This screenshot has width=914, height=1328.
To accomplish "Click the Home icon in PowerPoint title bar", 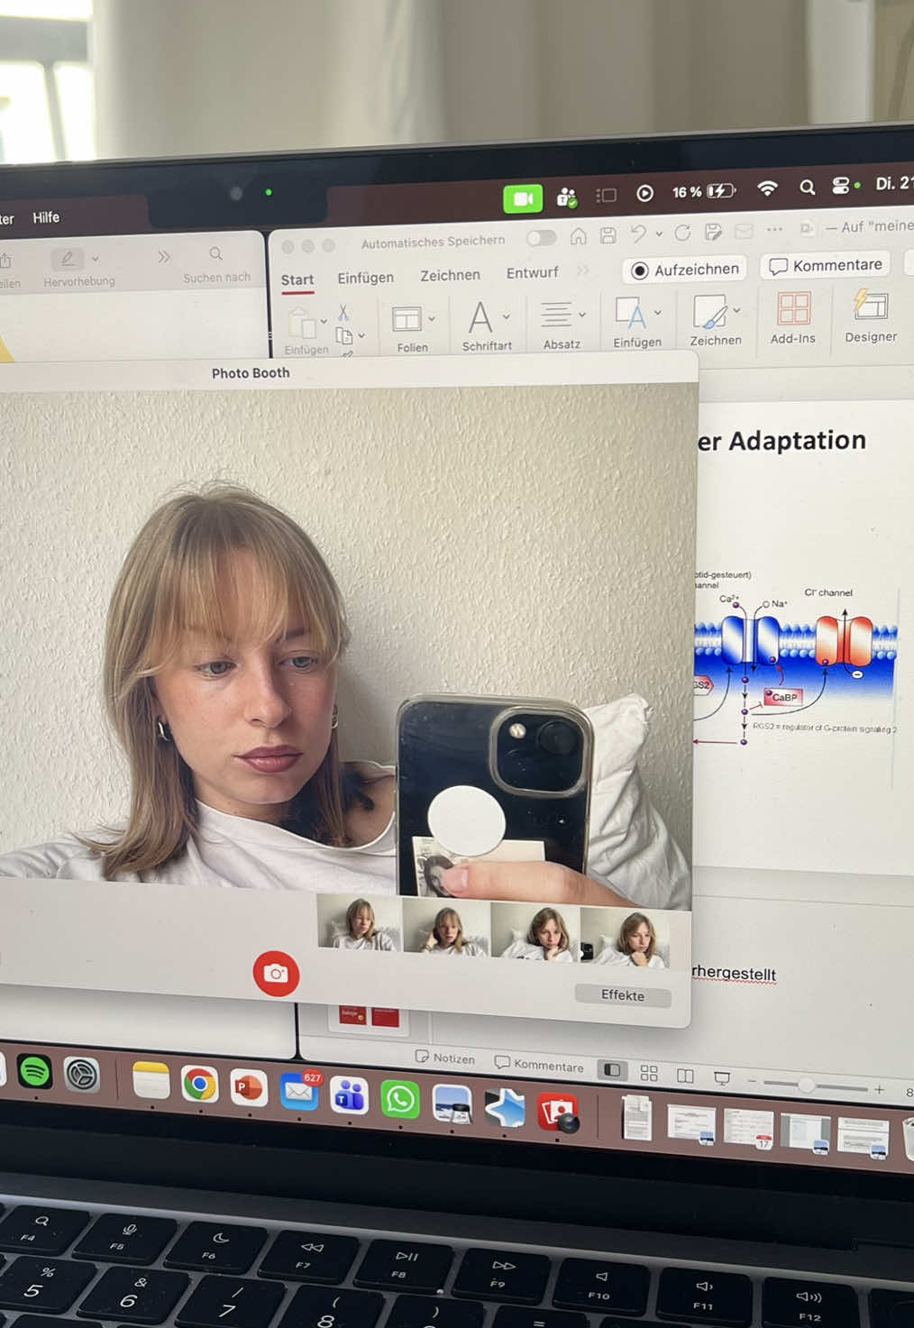I will [579, 236].
